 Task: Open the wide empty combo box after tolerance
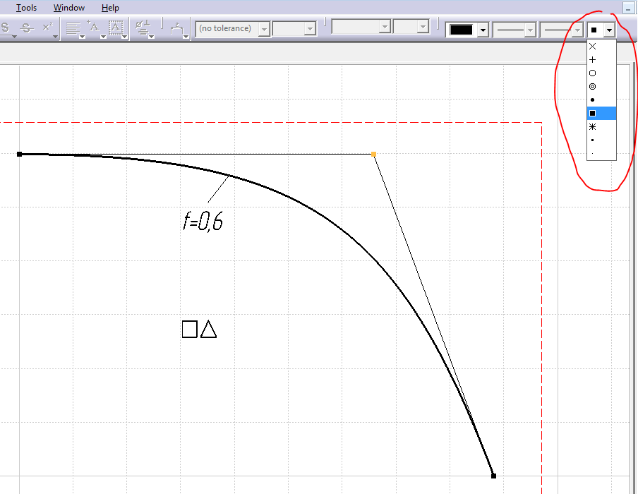pyautogui.click(x=361, y=28)
